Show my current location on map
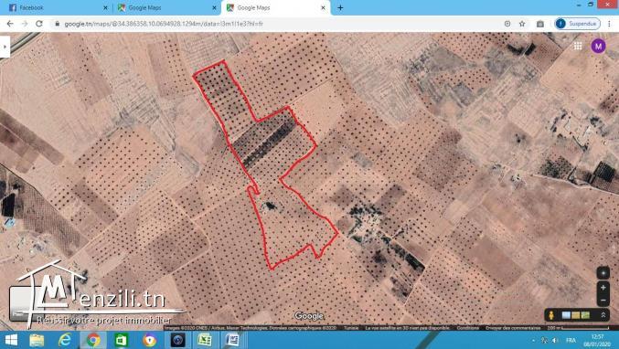The image size is (619, 349). click(x=603, y=273)
